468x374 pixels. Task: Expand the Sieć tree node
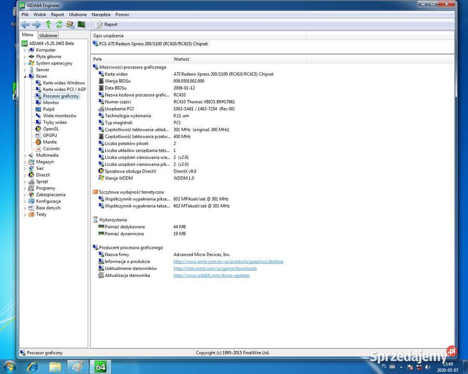click(25, 169)
